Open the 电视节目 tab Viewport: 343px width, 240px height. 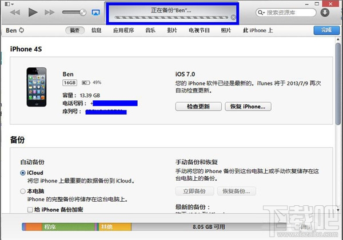(x=199, y=30)
